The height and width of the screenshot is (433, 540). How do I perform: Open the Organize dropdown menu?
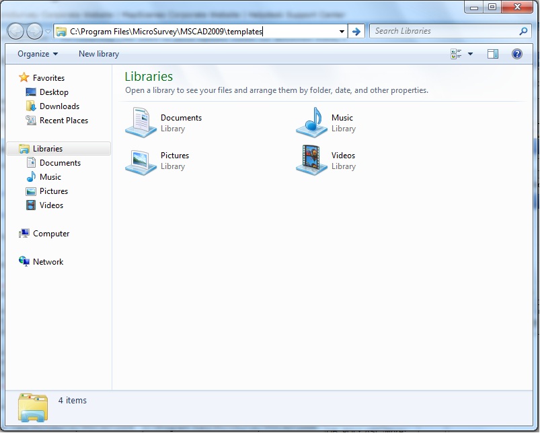pyautogui.click(x=38, y=54)
